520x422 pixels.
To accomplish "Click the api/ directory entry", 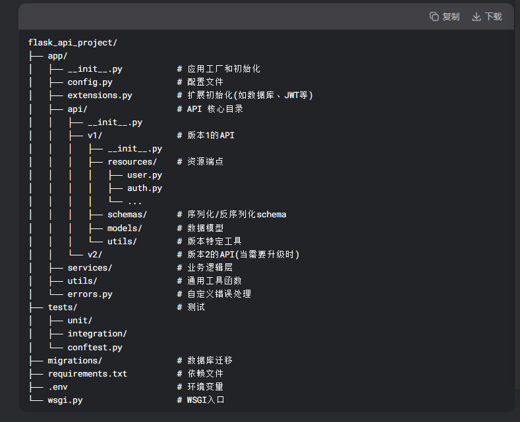I will (77, 109).
